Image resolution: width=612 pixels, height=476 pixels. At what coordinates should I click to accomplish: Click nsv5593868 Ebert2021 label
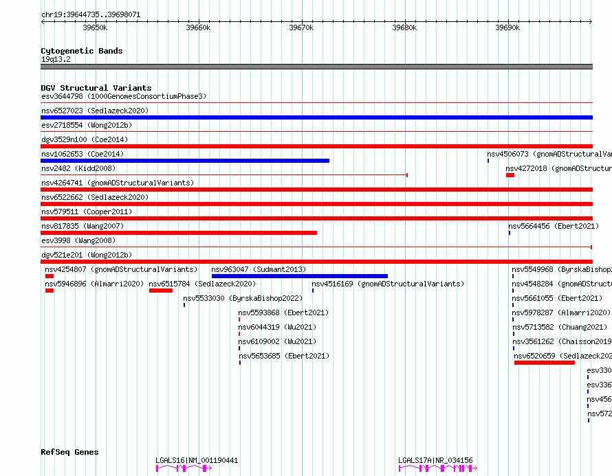tap(284, 313)
